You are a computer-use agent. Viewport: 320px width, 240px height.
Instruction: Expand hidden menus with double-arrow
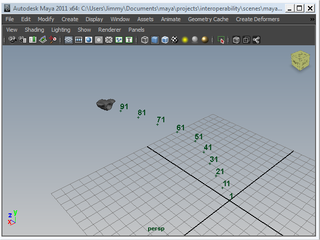coord(312,19)
